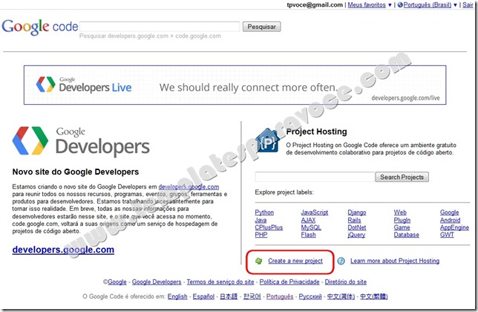
Task: Select the Android project label
Action: 450,220
